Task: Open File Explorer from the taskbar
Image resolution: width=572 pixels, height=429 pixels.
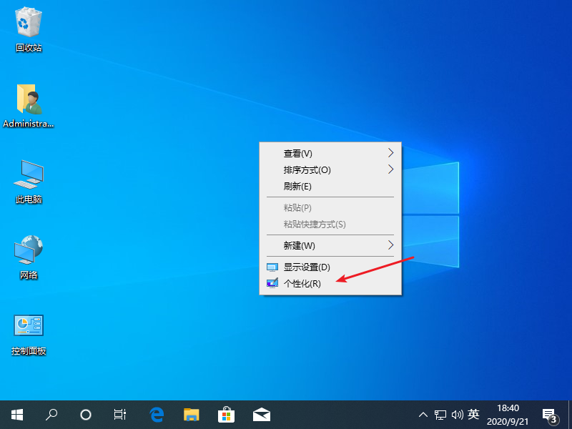Action: pyautogui.click(x=192, y=414)
